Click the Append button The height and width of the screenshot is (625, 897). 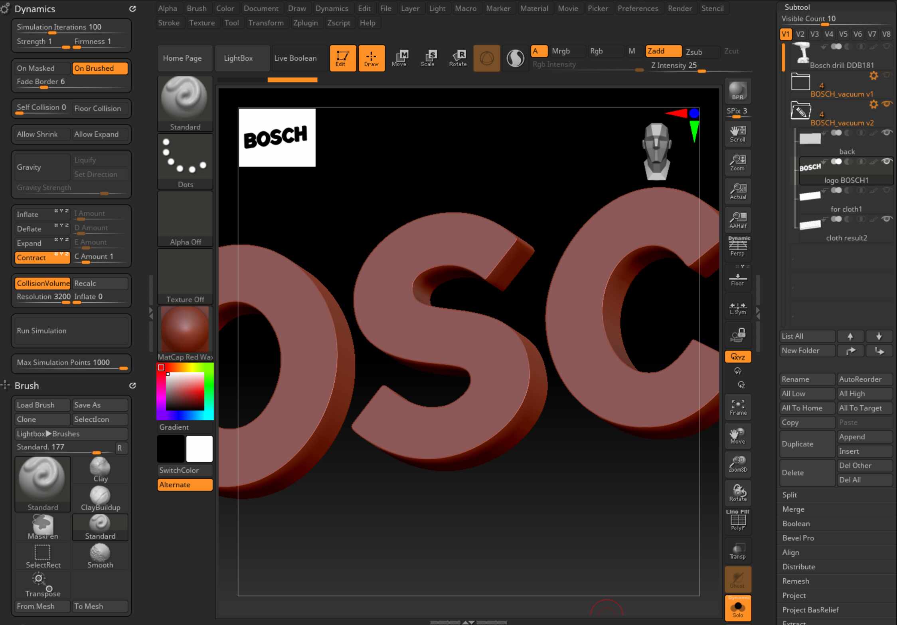point(865,437)
